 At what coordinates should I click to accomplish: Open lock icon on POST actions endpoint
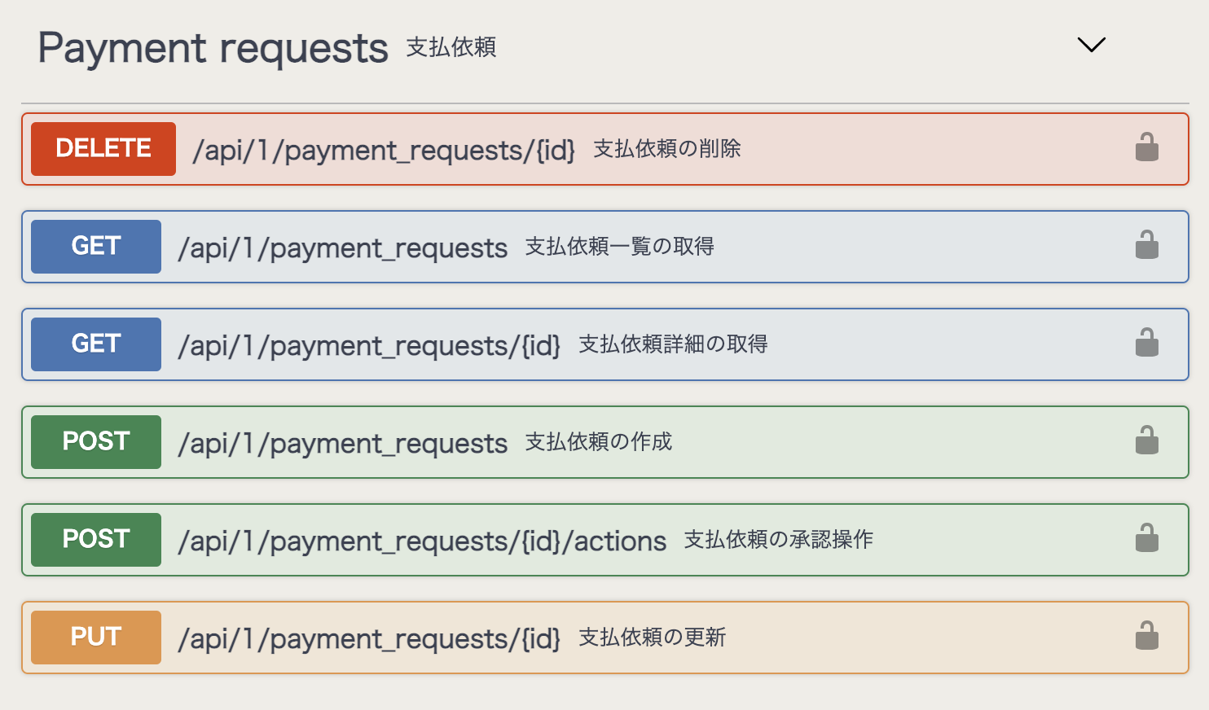pos(1146,539)
